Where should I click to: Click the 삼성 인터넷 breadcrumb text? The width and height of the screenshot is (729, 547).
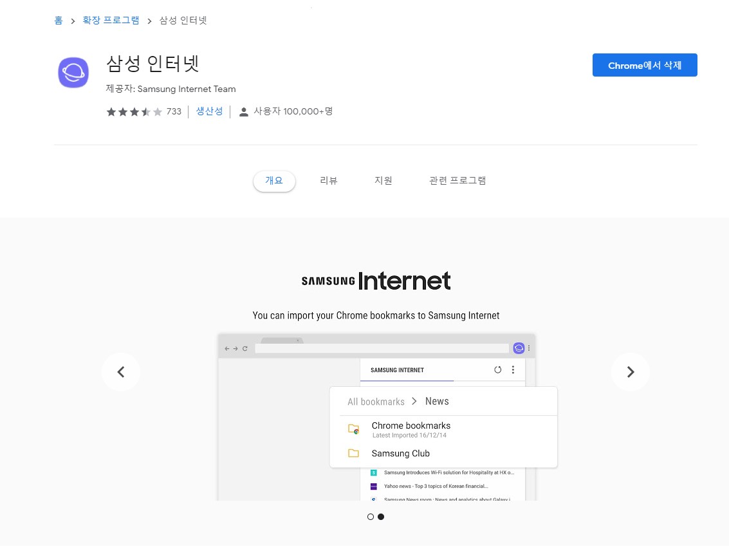coord(183,21)
